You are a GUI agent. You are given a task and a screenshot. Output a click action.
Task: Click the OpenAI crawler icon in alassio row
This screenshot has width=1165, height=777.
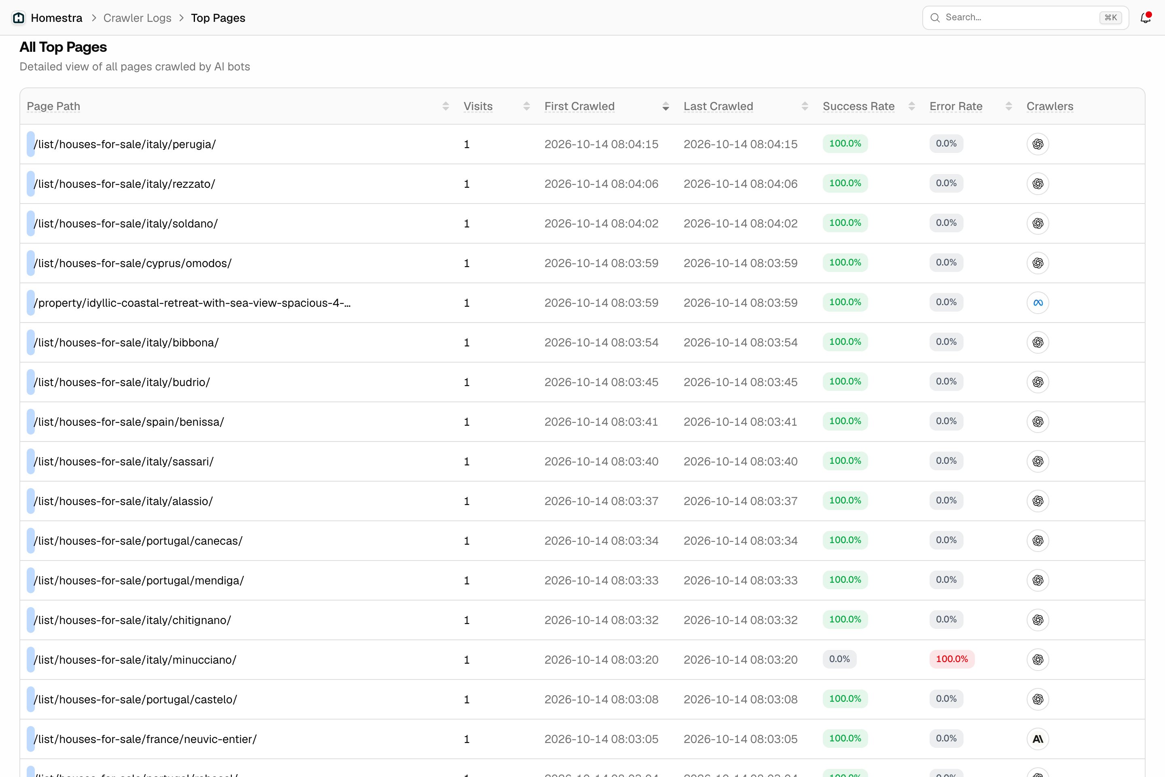pos(1038,501)
